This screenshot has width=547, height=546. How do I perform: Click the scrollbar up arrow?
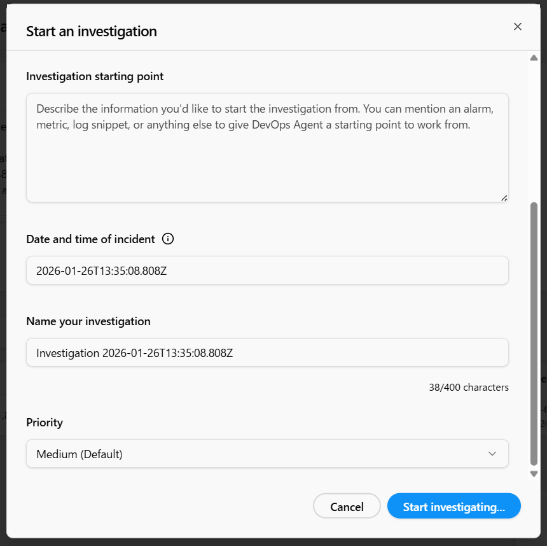click(534, 59)
